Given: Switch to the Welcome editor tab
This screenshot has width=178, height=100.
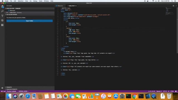Looking at the screenshot, I should tap(60, 6).
